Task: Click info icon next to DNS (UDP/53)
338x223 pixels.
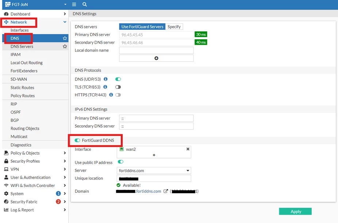Action: coord(105,79)
